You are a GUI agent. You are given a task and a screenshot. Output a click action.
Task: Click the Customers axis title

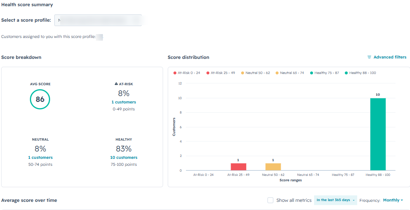[174, 127]
